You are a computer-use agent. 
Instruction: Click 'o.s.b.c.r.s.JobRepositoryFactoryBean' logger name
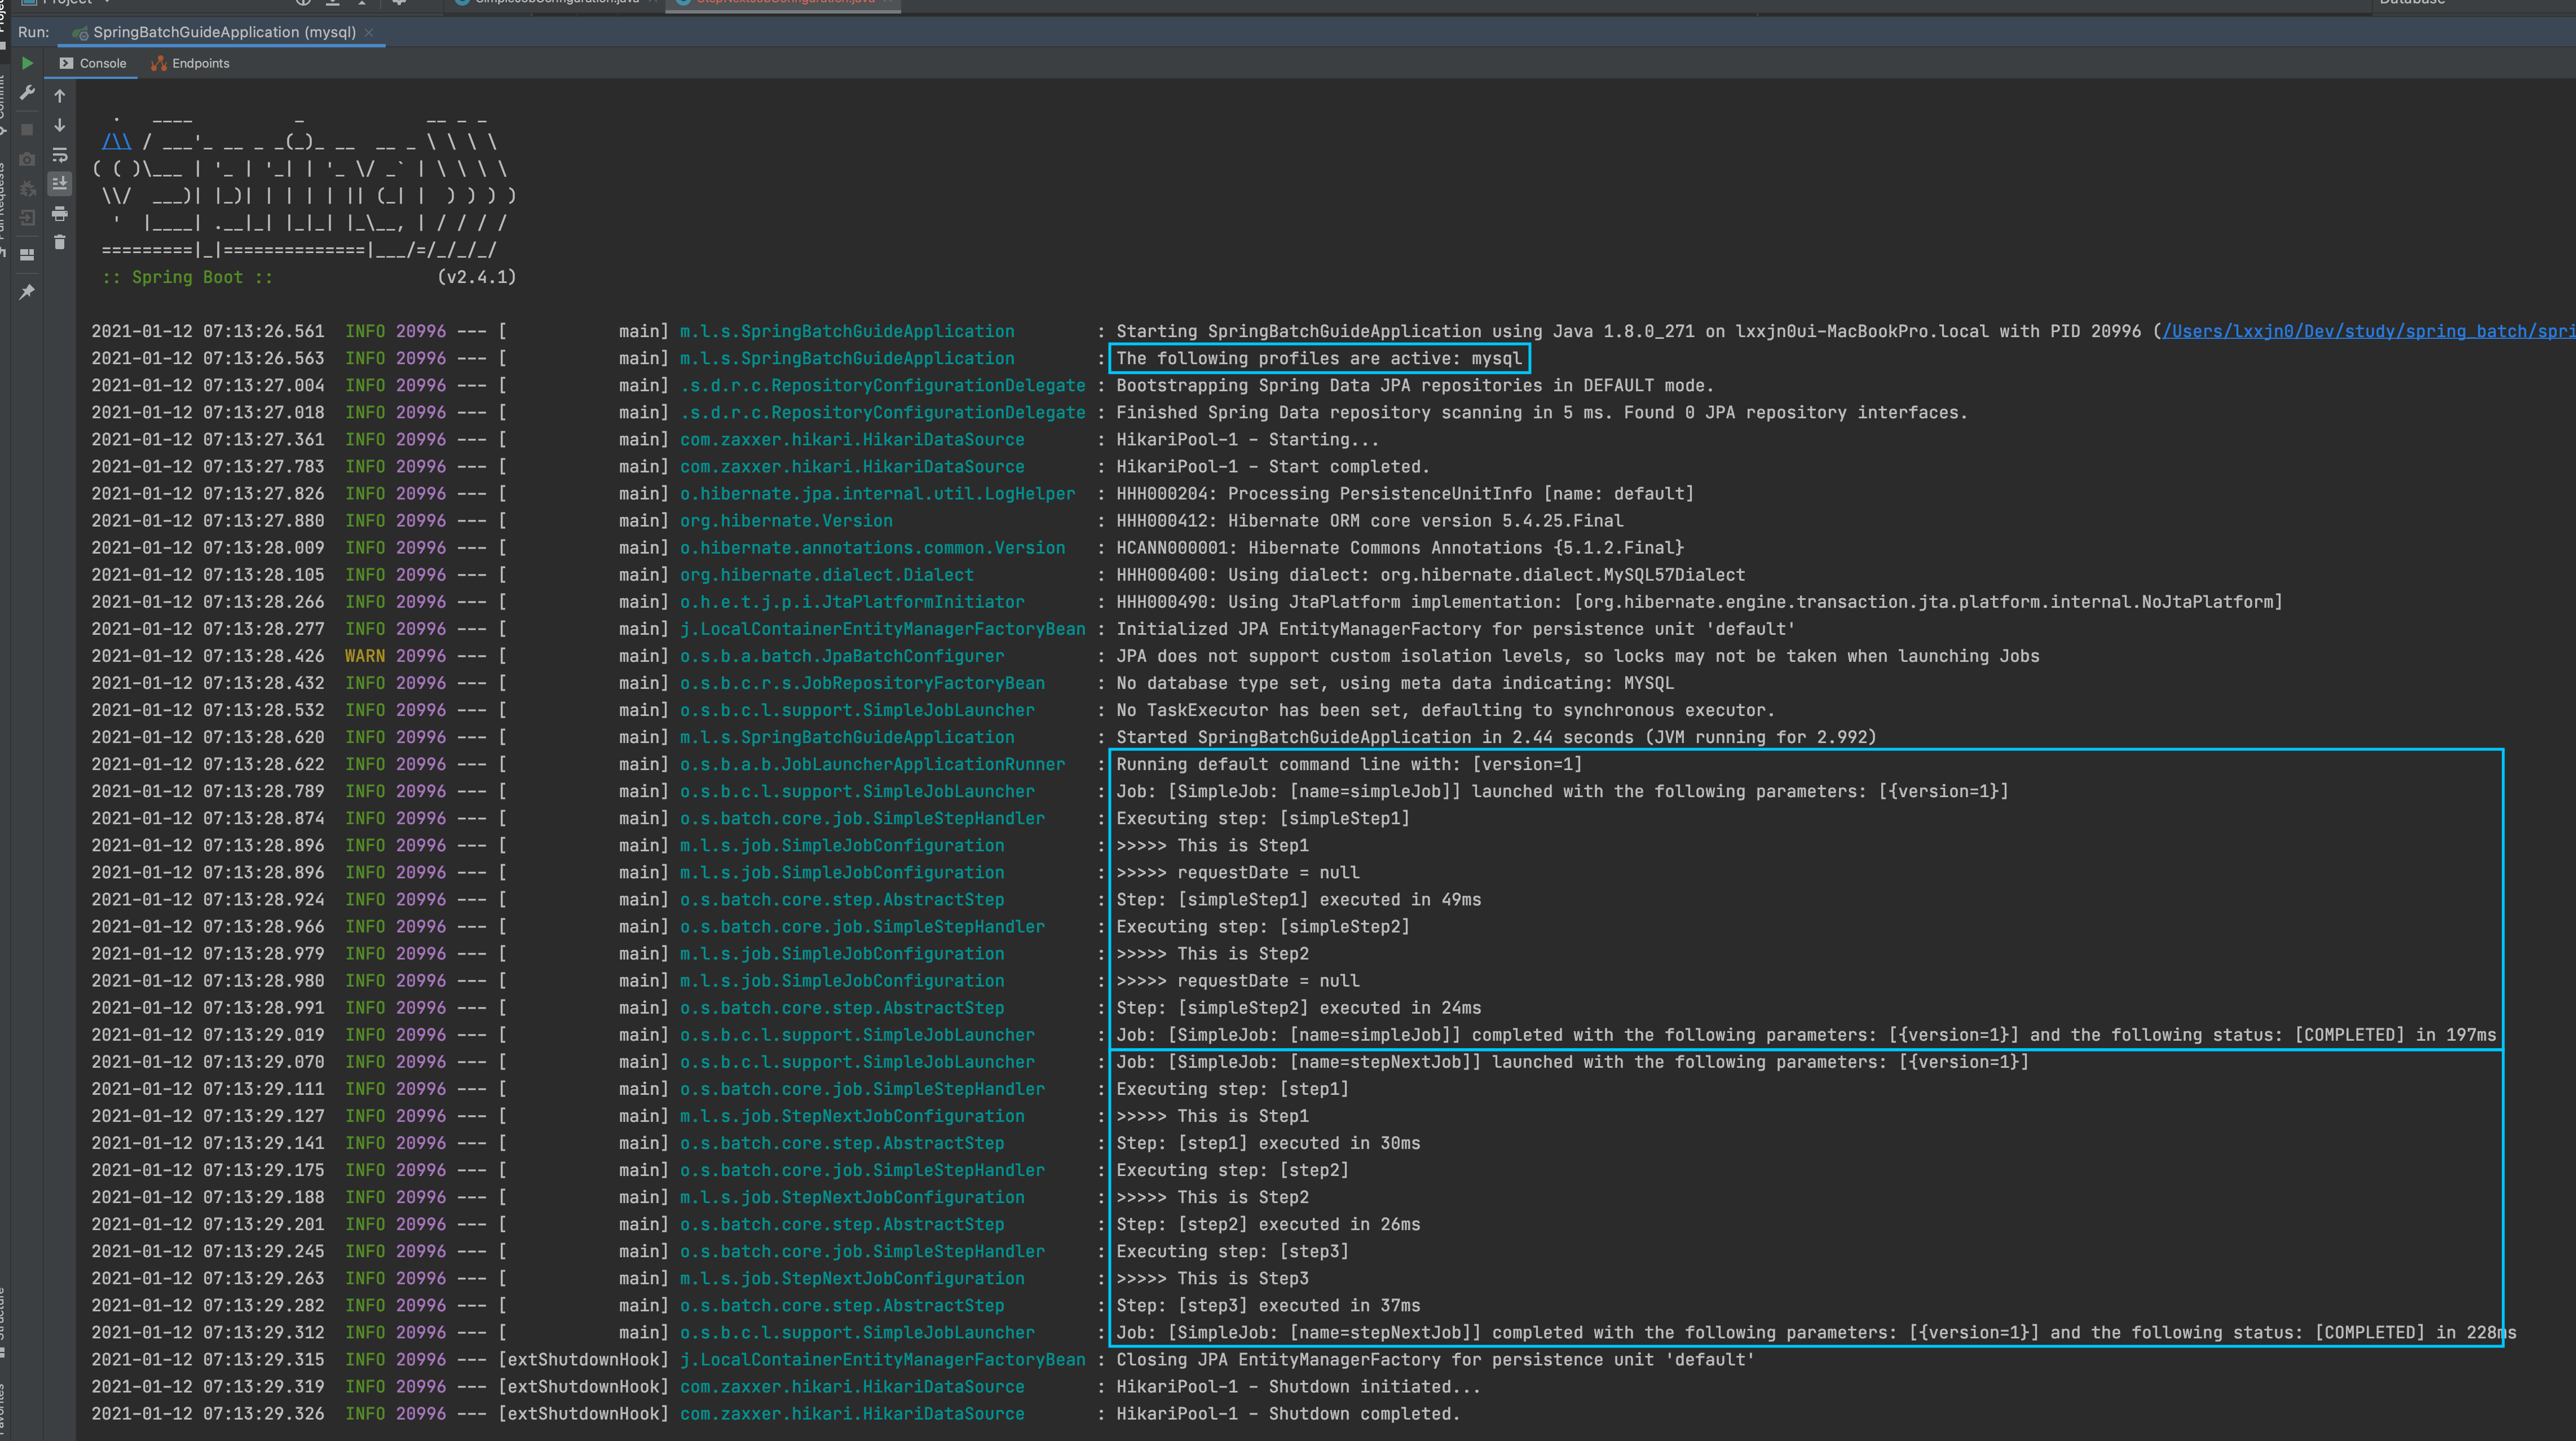coord(862,683)
